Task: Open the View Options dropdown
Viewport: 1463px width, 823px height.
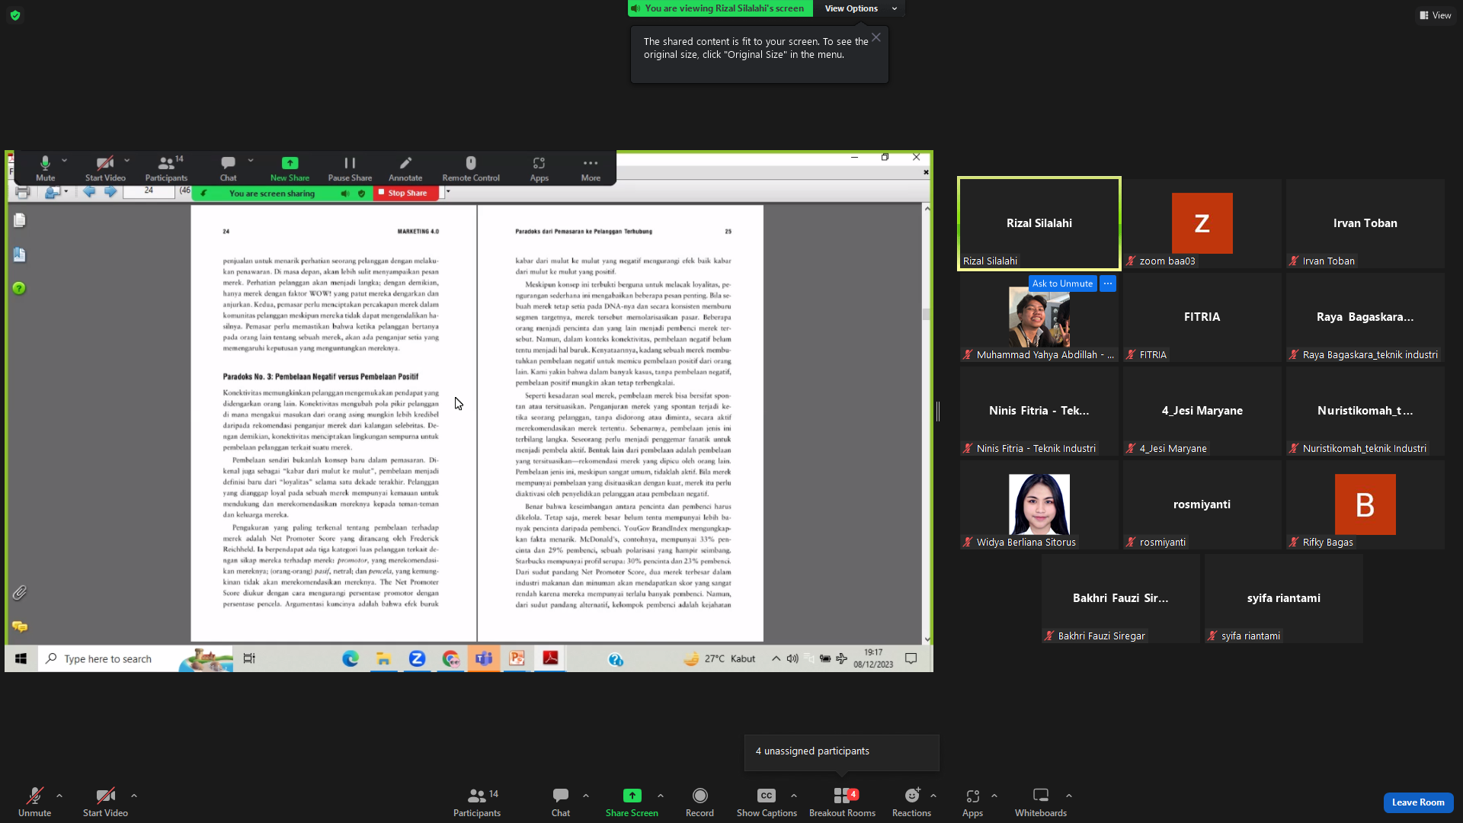Action: point(860,8)
